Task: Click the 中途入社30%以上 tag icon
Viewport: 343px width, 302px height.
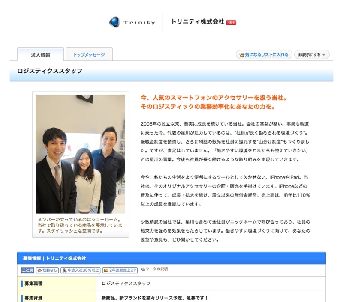Action: (x=64, y=270)
